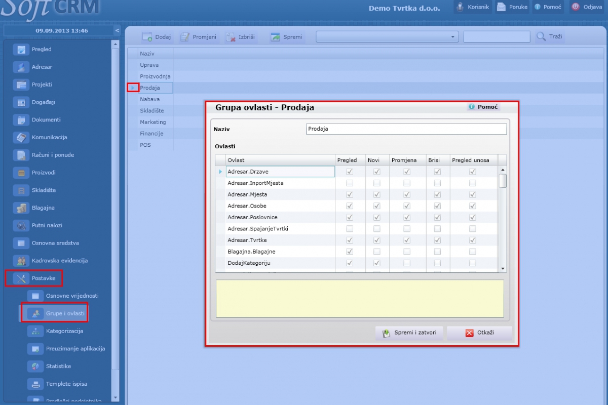This screenshot has height=405, width=608.
Task: Open the Proizvodi sidebar icon
Action: click(21, 173)
